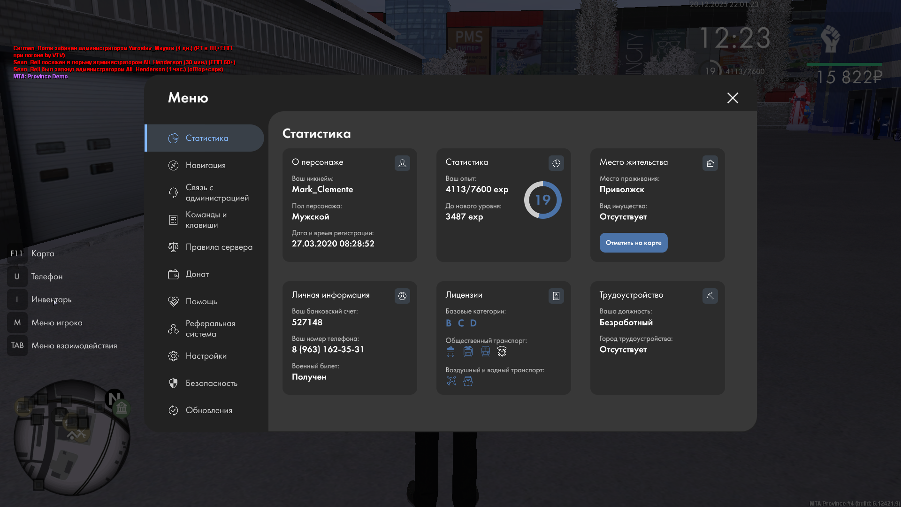
Task: Click the document icon in Лицензии card
Action: (x=556, y=296)
